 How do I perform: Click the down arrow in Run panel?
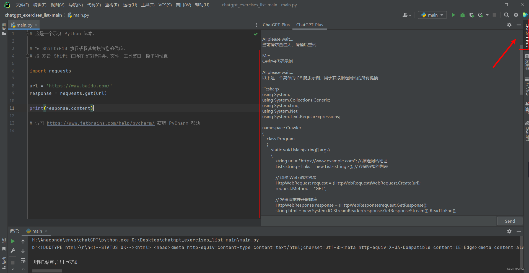pos(23,251)
